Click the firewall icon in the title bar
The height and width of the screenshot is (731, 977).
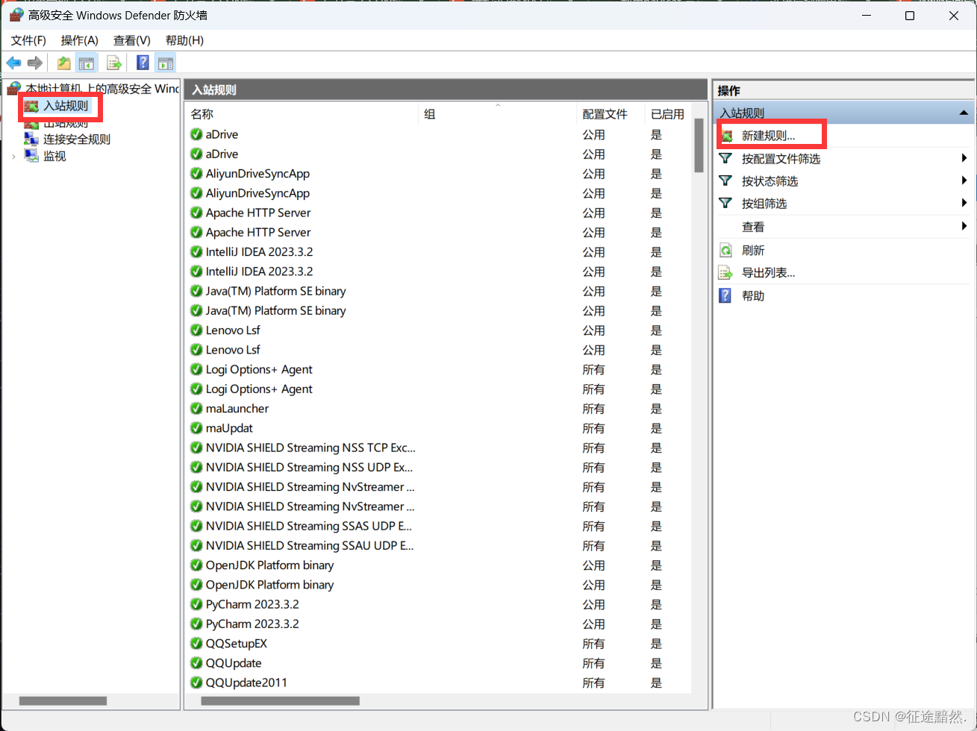click(x=16, y=15)
